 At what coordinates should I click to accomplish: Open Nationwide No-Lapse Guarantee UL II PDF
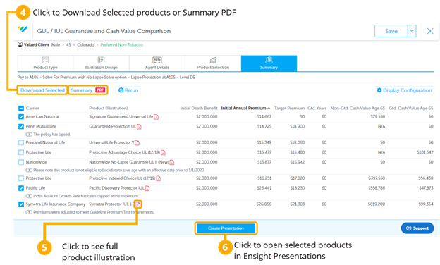point(172,162)
